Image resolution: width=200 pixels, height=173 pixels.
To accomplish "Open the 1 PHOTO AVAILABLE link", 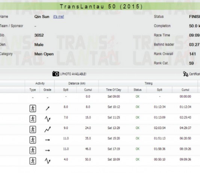I will (x=73, y=74).
